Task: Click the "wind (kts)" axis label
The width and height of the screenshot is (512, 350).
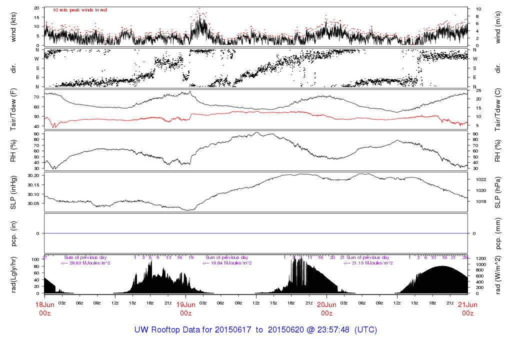Action: click(x=13, y=27)
